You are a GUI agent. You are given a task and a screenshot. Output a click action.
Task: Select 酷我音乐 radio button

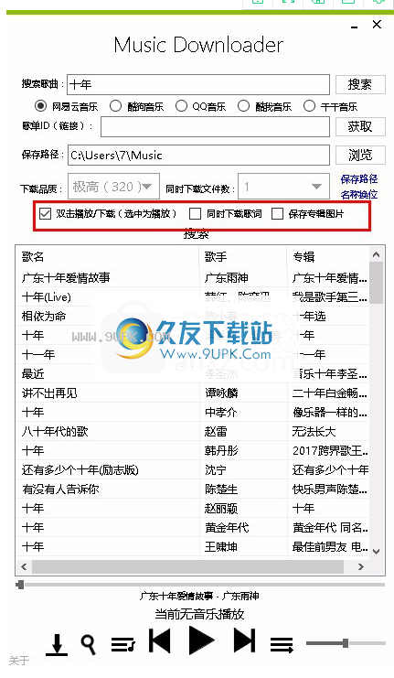pyautogui.click(x=243, y=106)
